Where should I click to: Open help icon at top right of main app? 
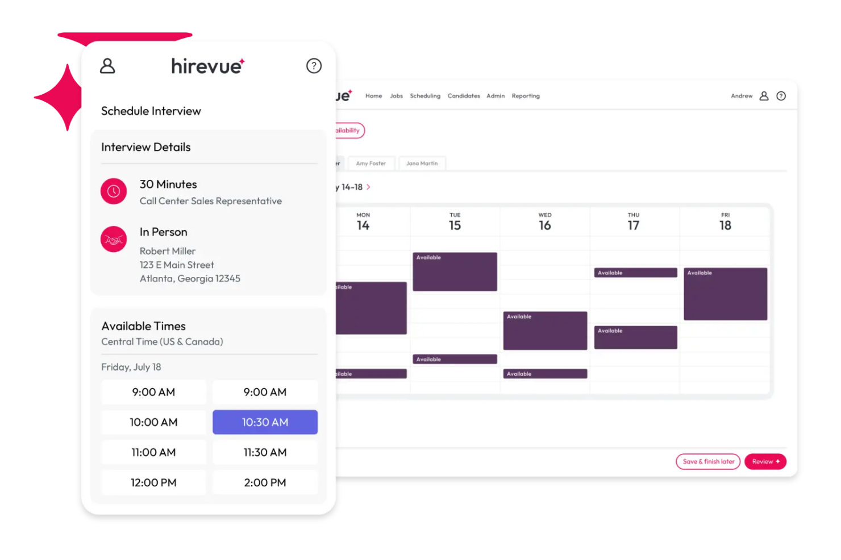[x=781, y=95]
